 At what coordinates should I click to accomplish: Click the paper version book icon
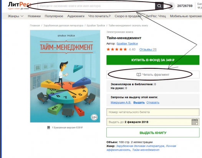[x=48, y=127]
